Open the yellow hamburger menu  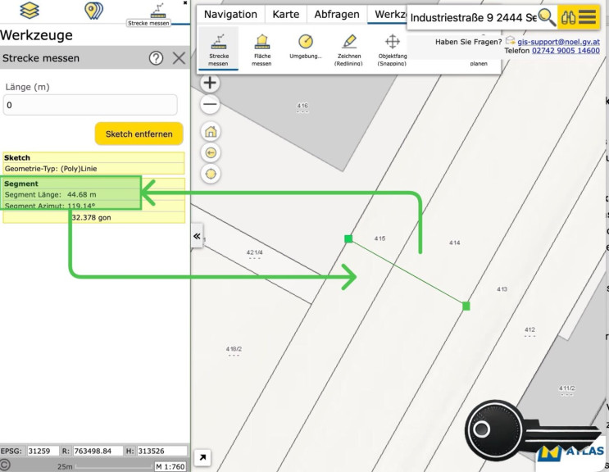[588, 17]
